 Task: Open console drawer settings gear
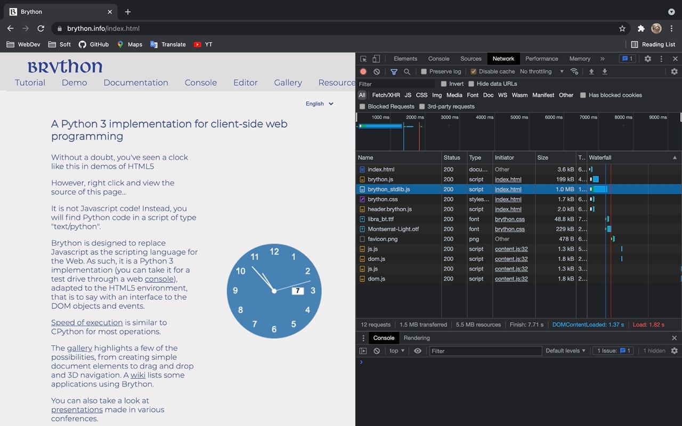tap(674, 351)
